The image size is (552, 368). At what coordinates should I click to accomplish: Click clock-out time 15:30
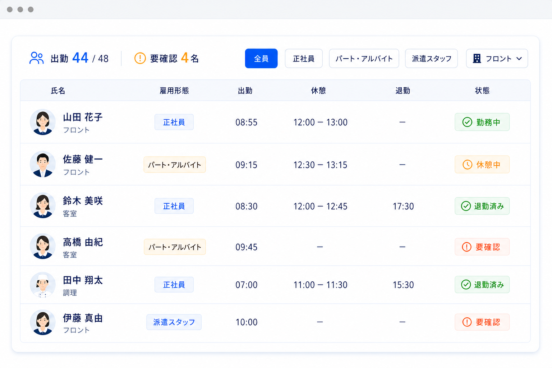(403, 285)
